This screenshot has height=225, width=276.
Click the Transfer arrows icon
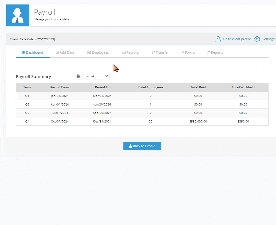tap(153, 52)
